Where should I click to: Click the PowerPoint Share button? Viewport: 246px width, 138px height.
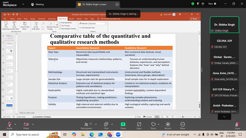click(194, 19)
